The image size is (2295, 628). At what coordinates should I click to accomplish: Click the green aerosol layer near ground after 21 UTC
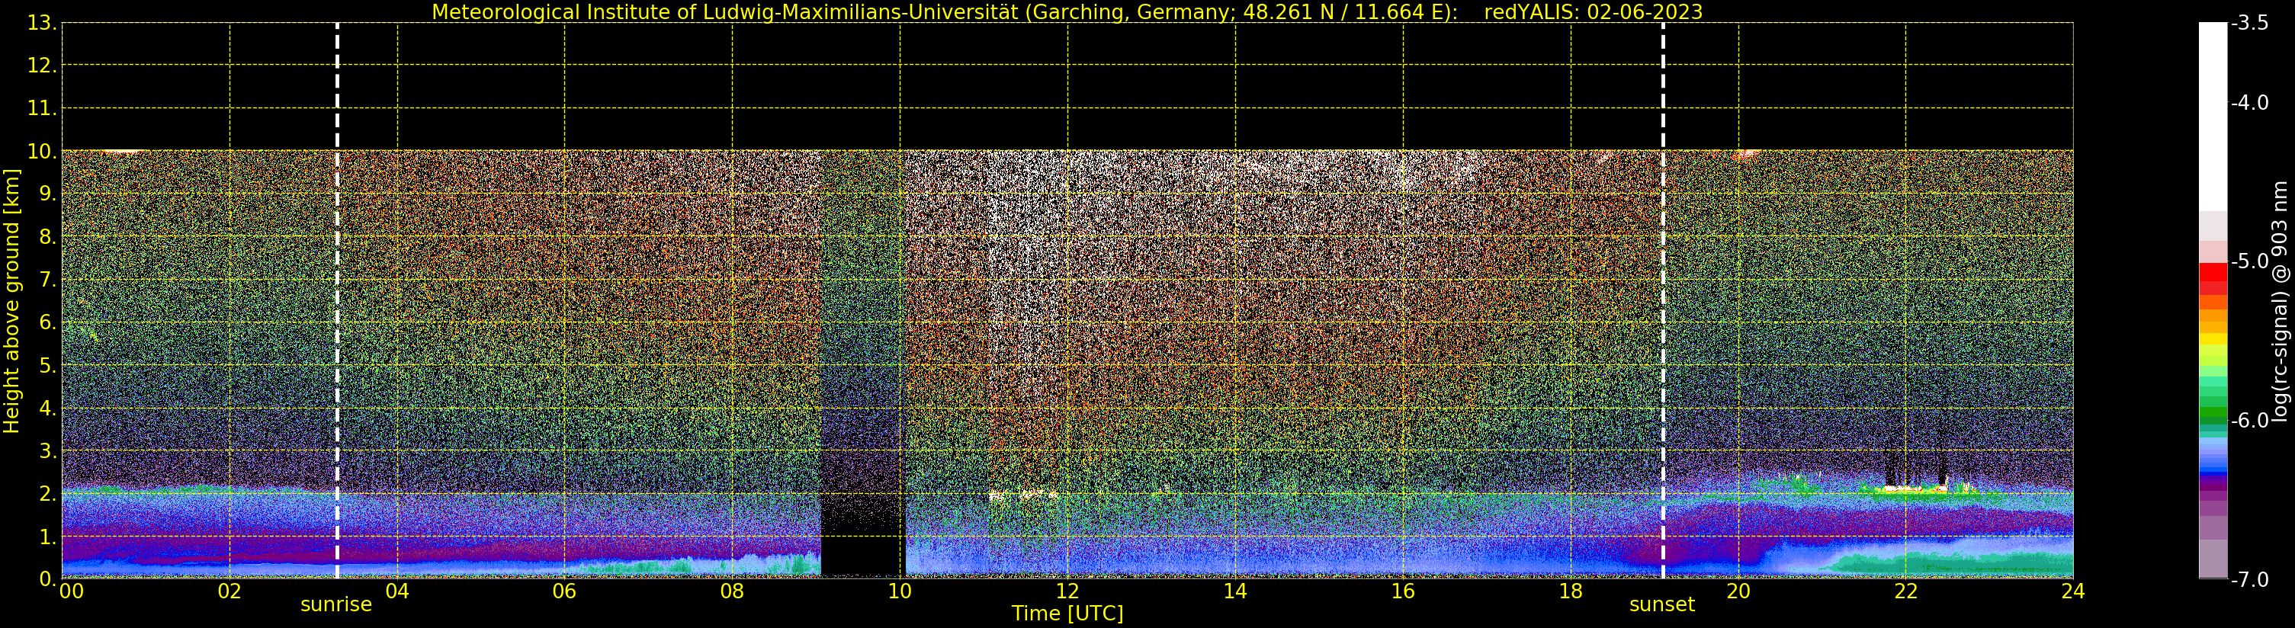(x=1951, y=564)
